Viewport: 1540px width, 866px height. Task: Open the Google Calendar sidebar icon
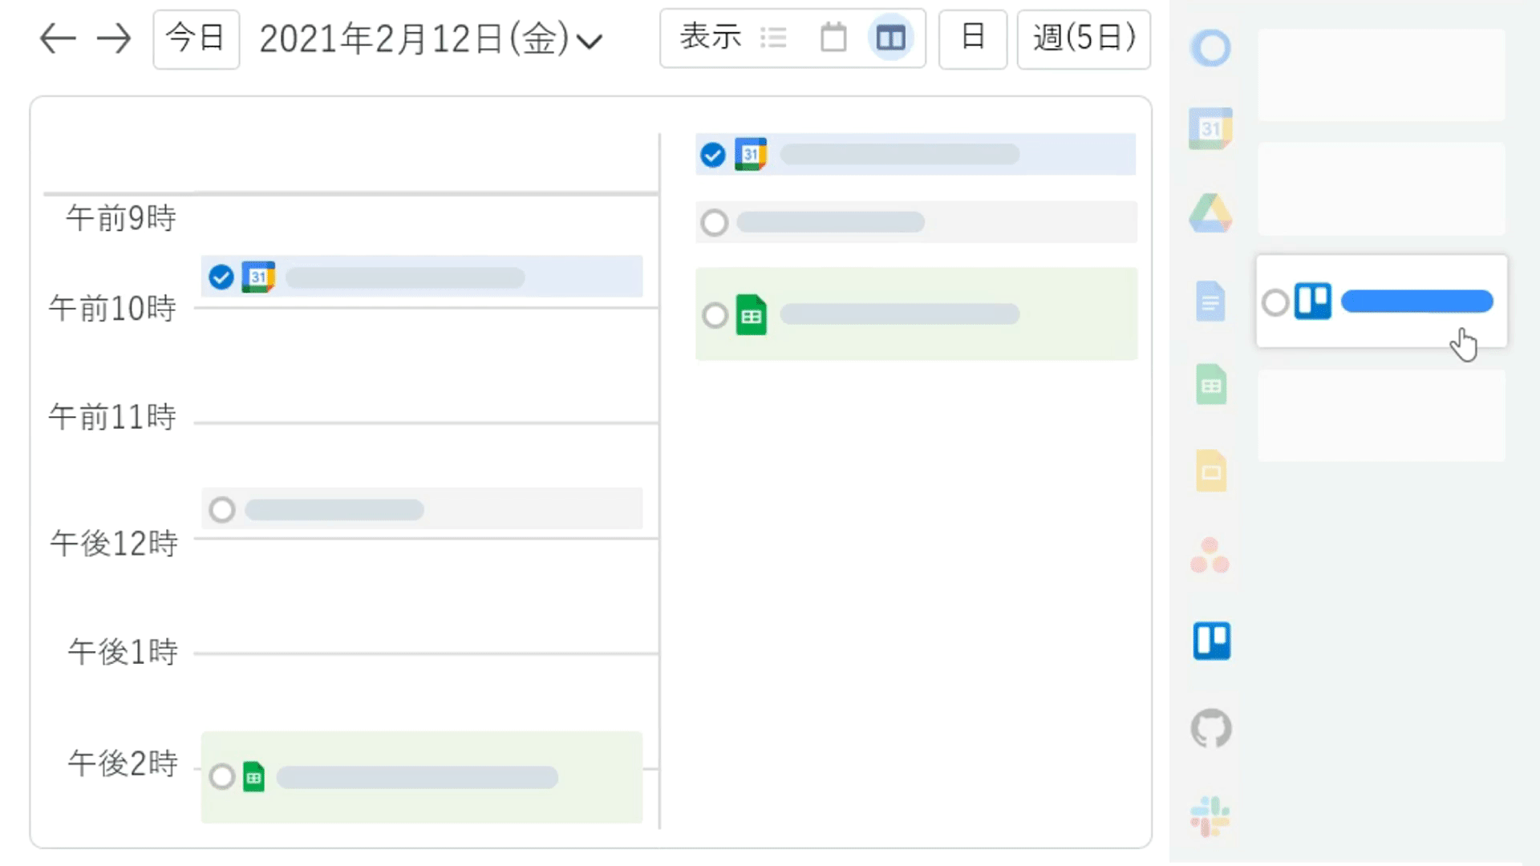1210,129
